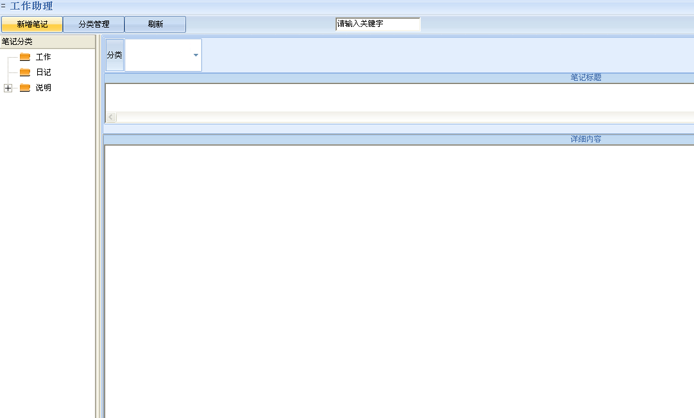Viewport: 694px width, 418px height.
Task: Click the 笔记标题 column header
Action: pyautogui.click(x=586, y=78)
